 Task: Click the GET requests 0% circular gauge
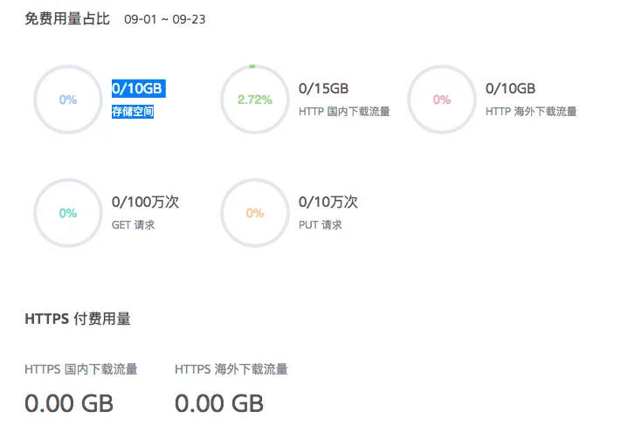[68, 213]
